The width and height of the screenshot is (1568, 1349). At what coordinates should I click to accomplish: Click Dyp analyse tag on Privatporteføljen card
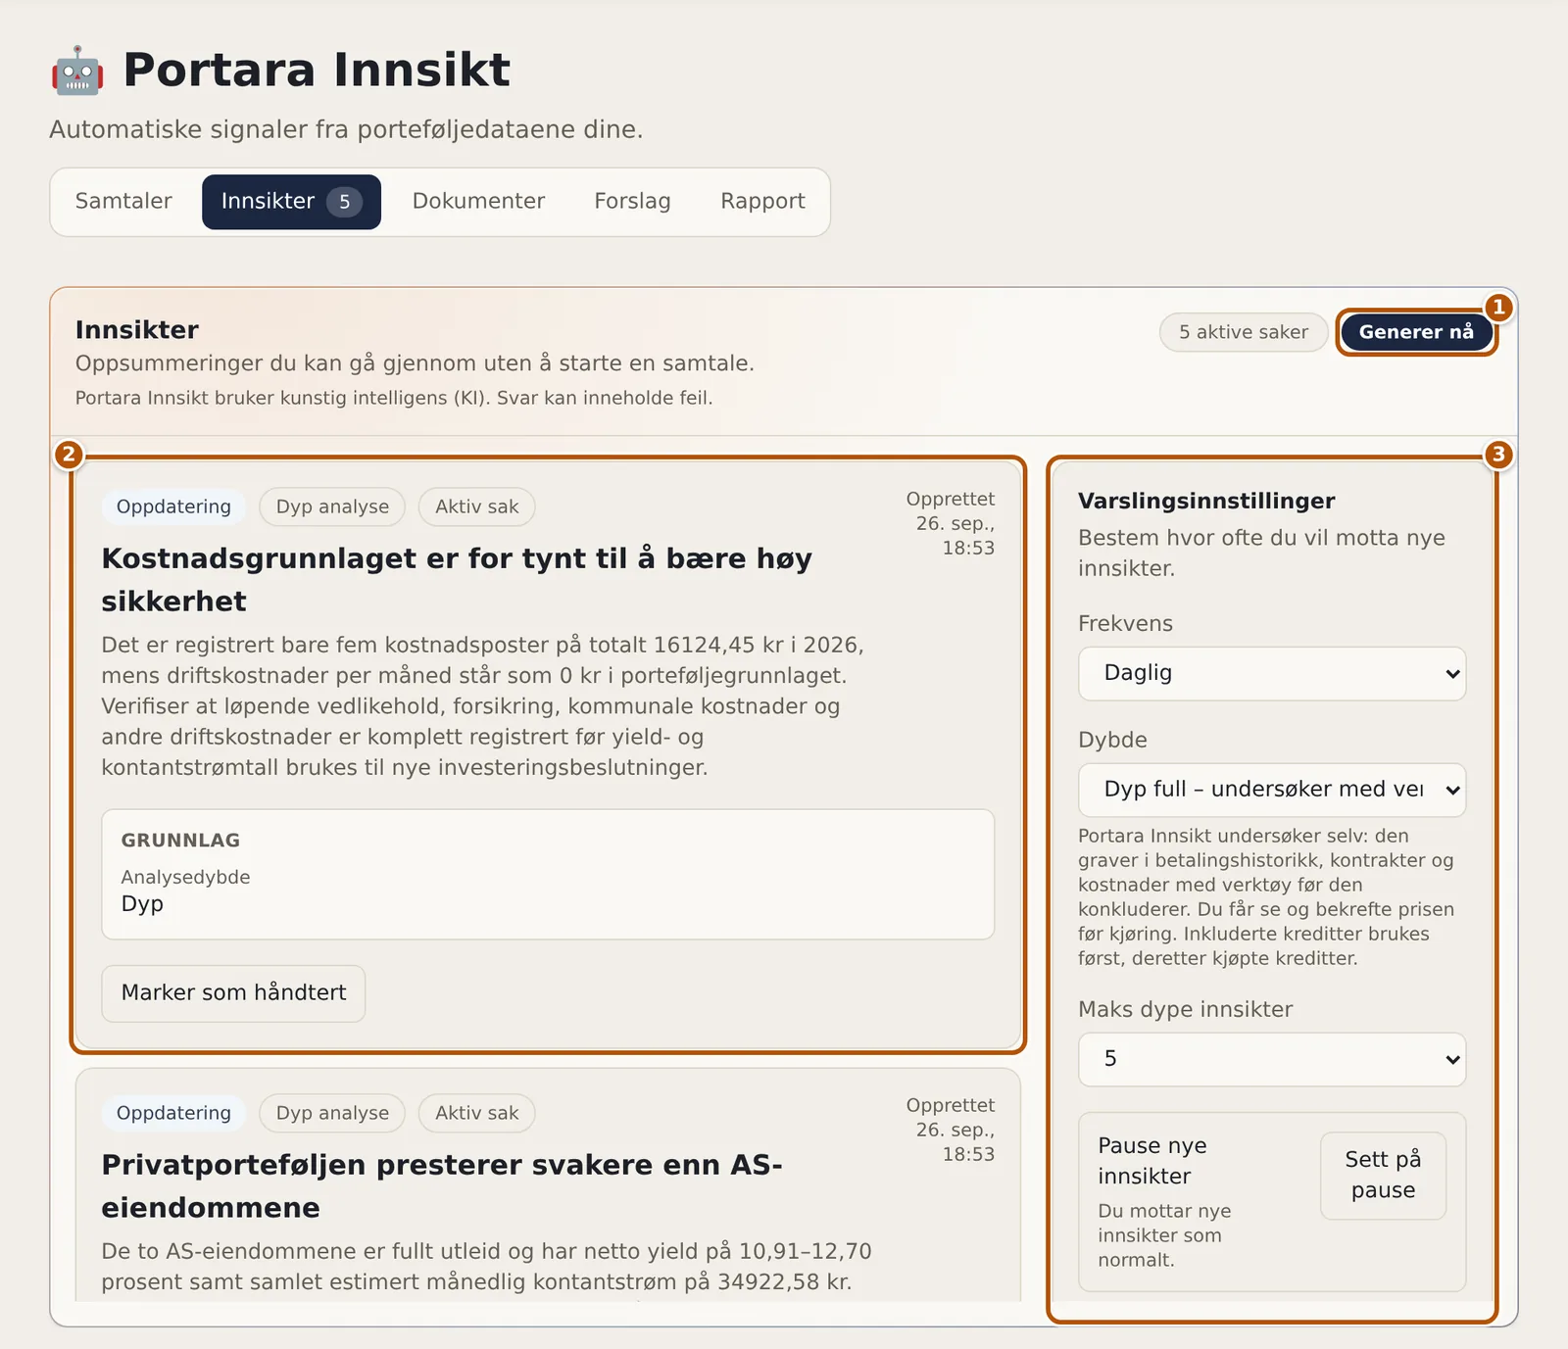tap(332, 1113)
